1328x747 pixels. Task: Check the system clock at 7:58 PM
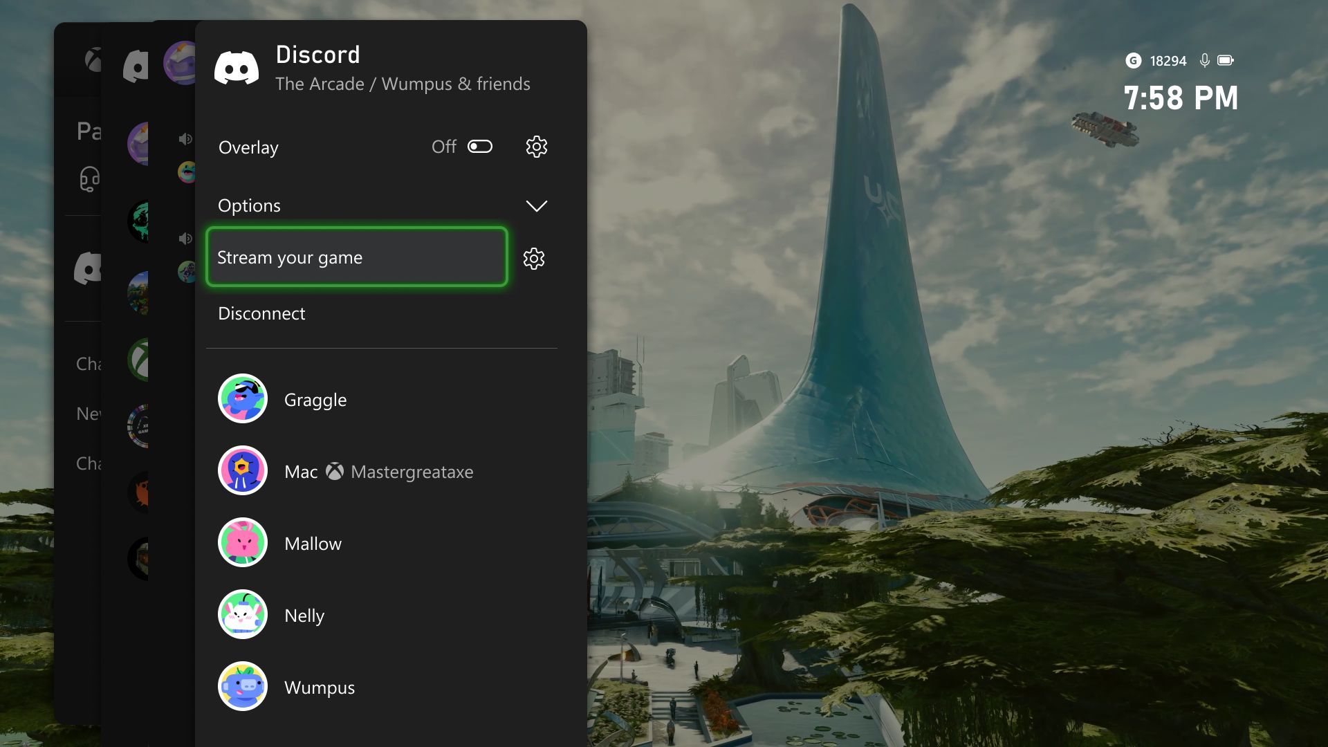coord(1181,98)
